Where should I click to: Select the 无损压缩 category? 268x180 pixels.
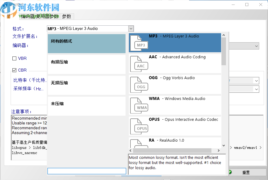(x=87, y=84)
